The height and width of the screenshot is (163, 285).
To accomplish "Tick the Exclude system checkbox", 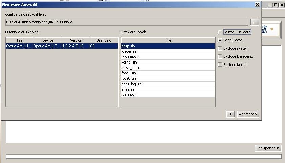I will point(220,48).
